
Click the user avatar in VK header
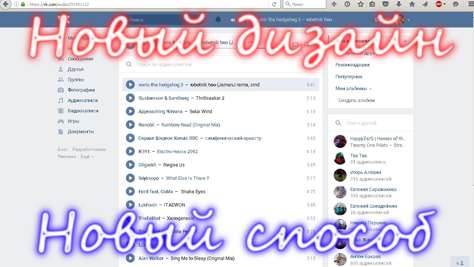400,20
